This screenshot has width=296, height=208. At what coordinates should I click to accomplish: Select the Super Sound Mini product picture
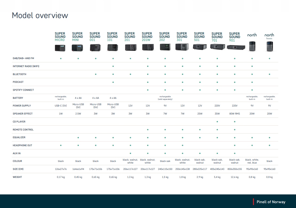pos(78,48)
